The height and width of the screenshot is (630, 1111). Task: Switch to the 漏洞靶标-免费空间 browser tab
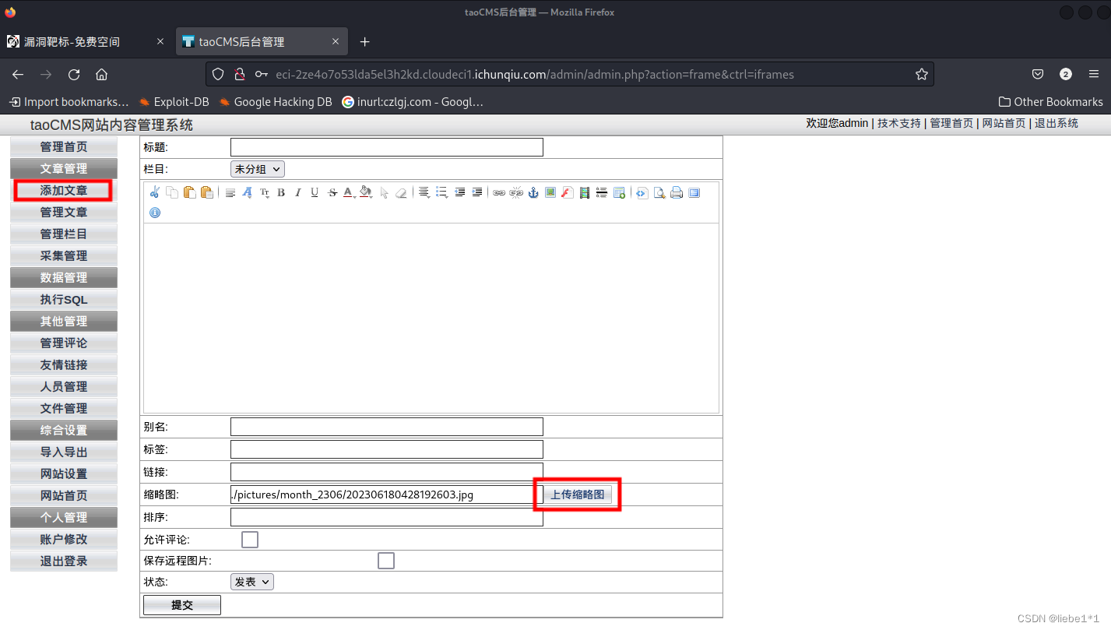pyautogui.click(x=86, y=41)
